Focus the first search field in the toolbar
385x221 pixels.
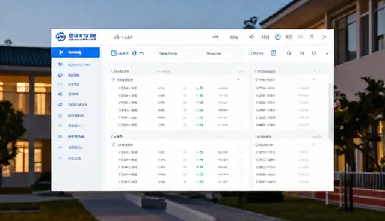(x=176, y=53)
